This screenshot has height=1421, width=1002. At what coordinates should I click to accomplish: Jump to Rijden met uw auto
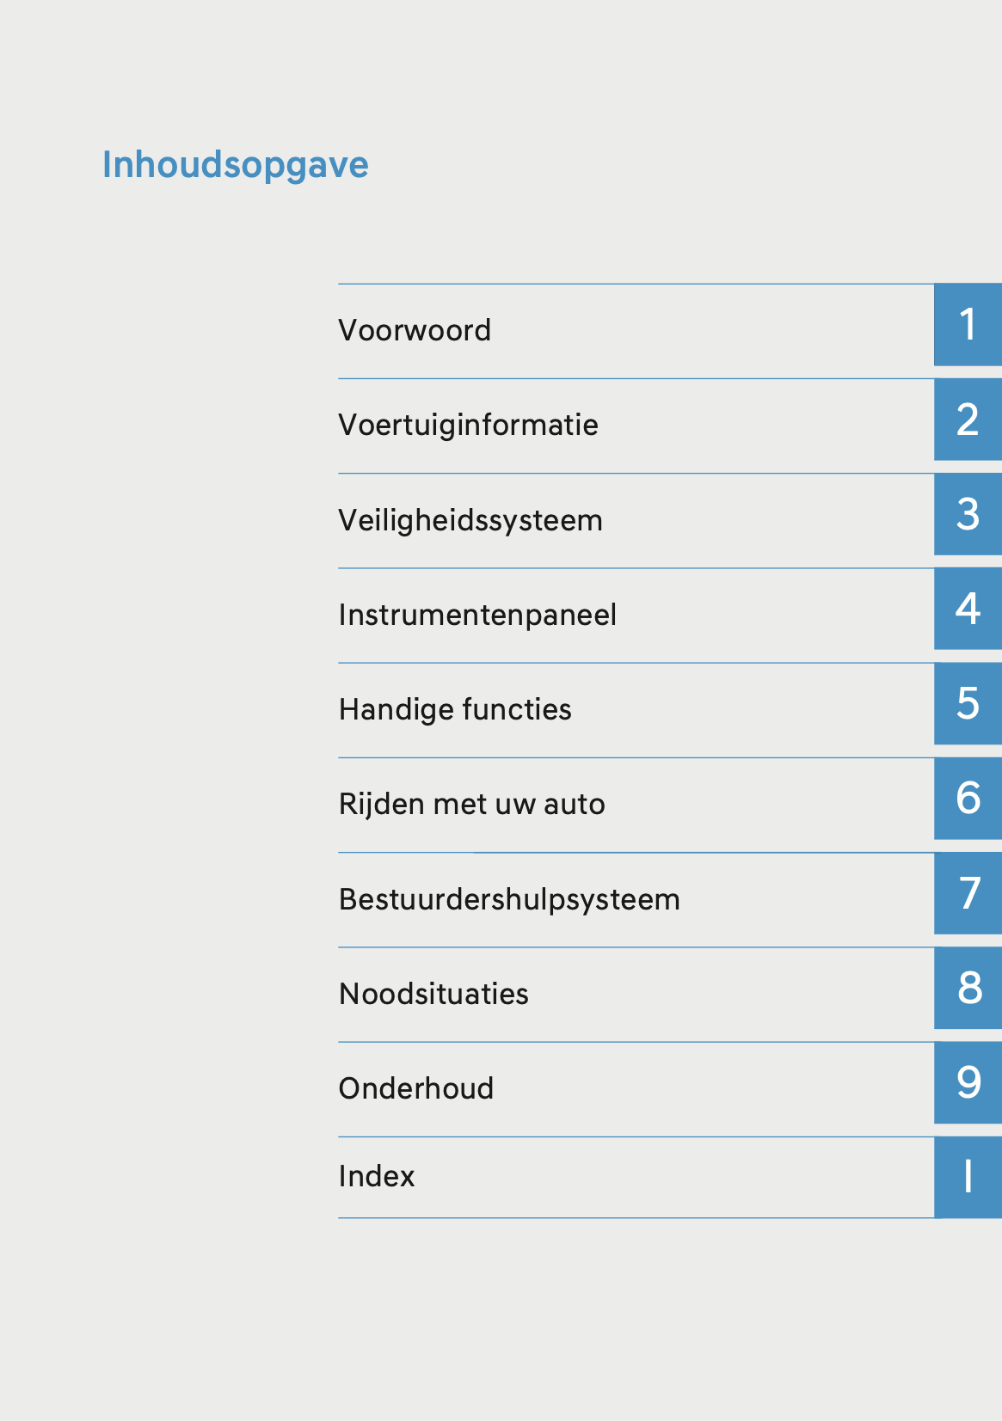(x=471, y=804)
